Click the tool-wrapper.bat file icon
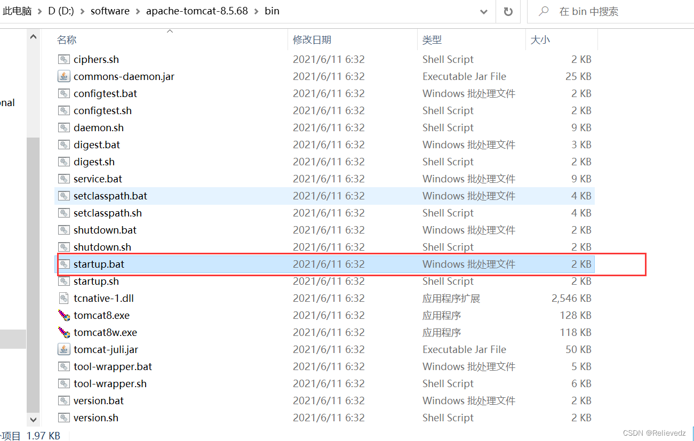Viewport: 694px width, 441px height. pyautogui.click(x=64, y=367)
